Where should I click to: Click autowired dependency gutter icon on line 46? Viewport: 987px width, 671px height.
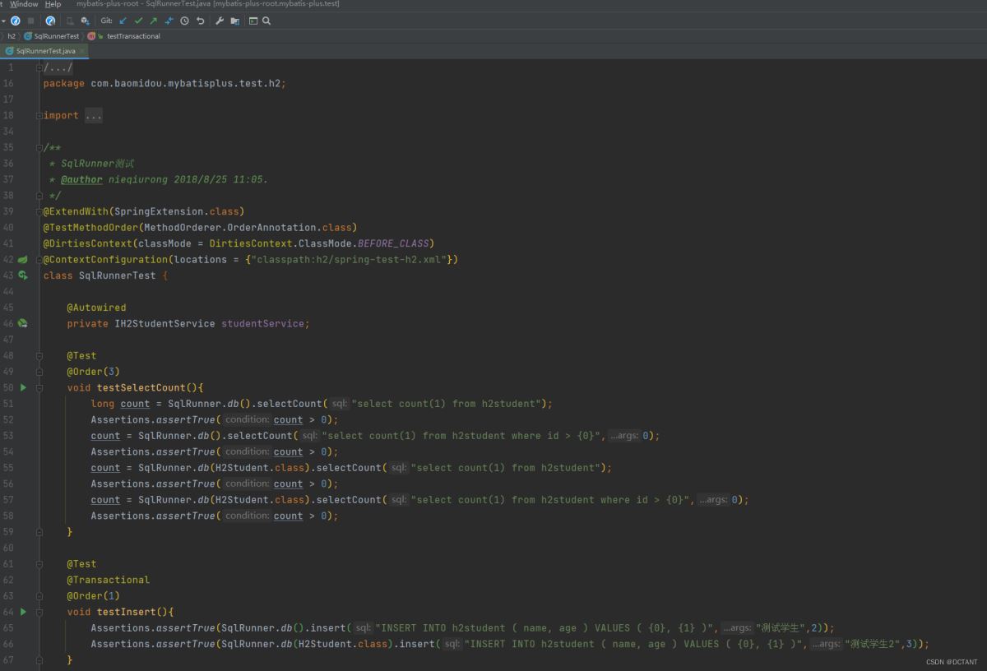(23, 324)
